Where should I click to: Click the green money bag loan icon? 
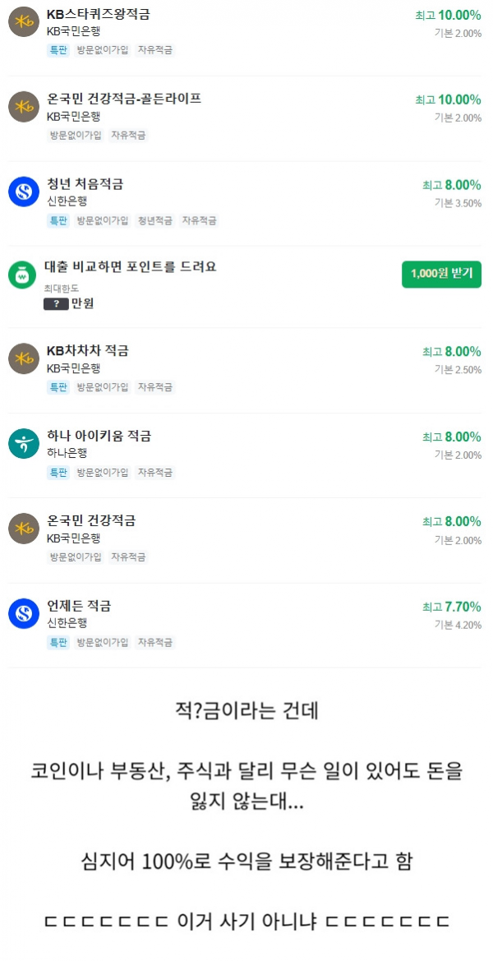tap(23, 274)
